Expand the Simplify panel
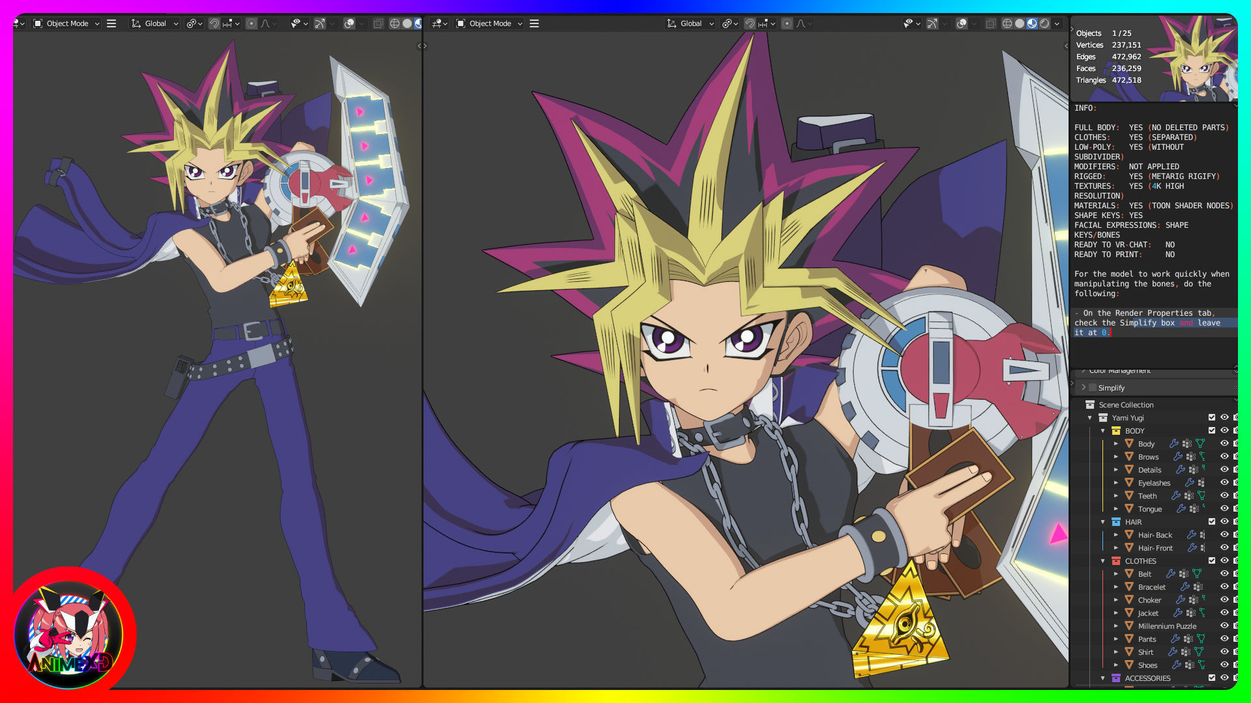The width and height of the screenshot is (1251, 703). tap(1084, 387)
